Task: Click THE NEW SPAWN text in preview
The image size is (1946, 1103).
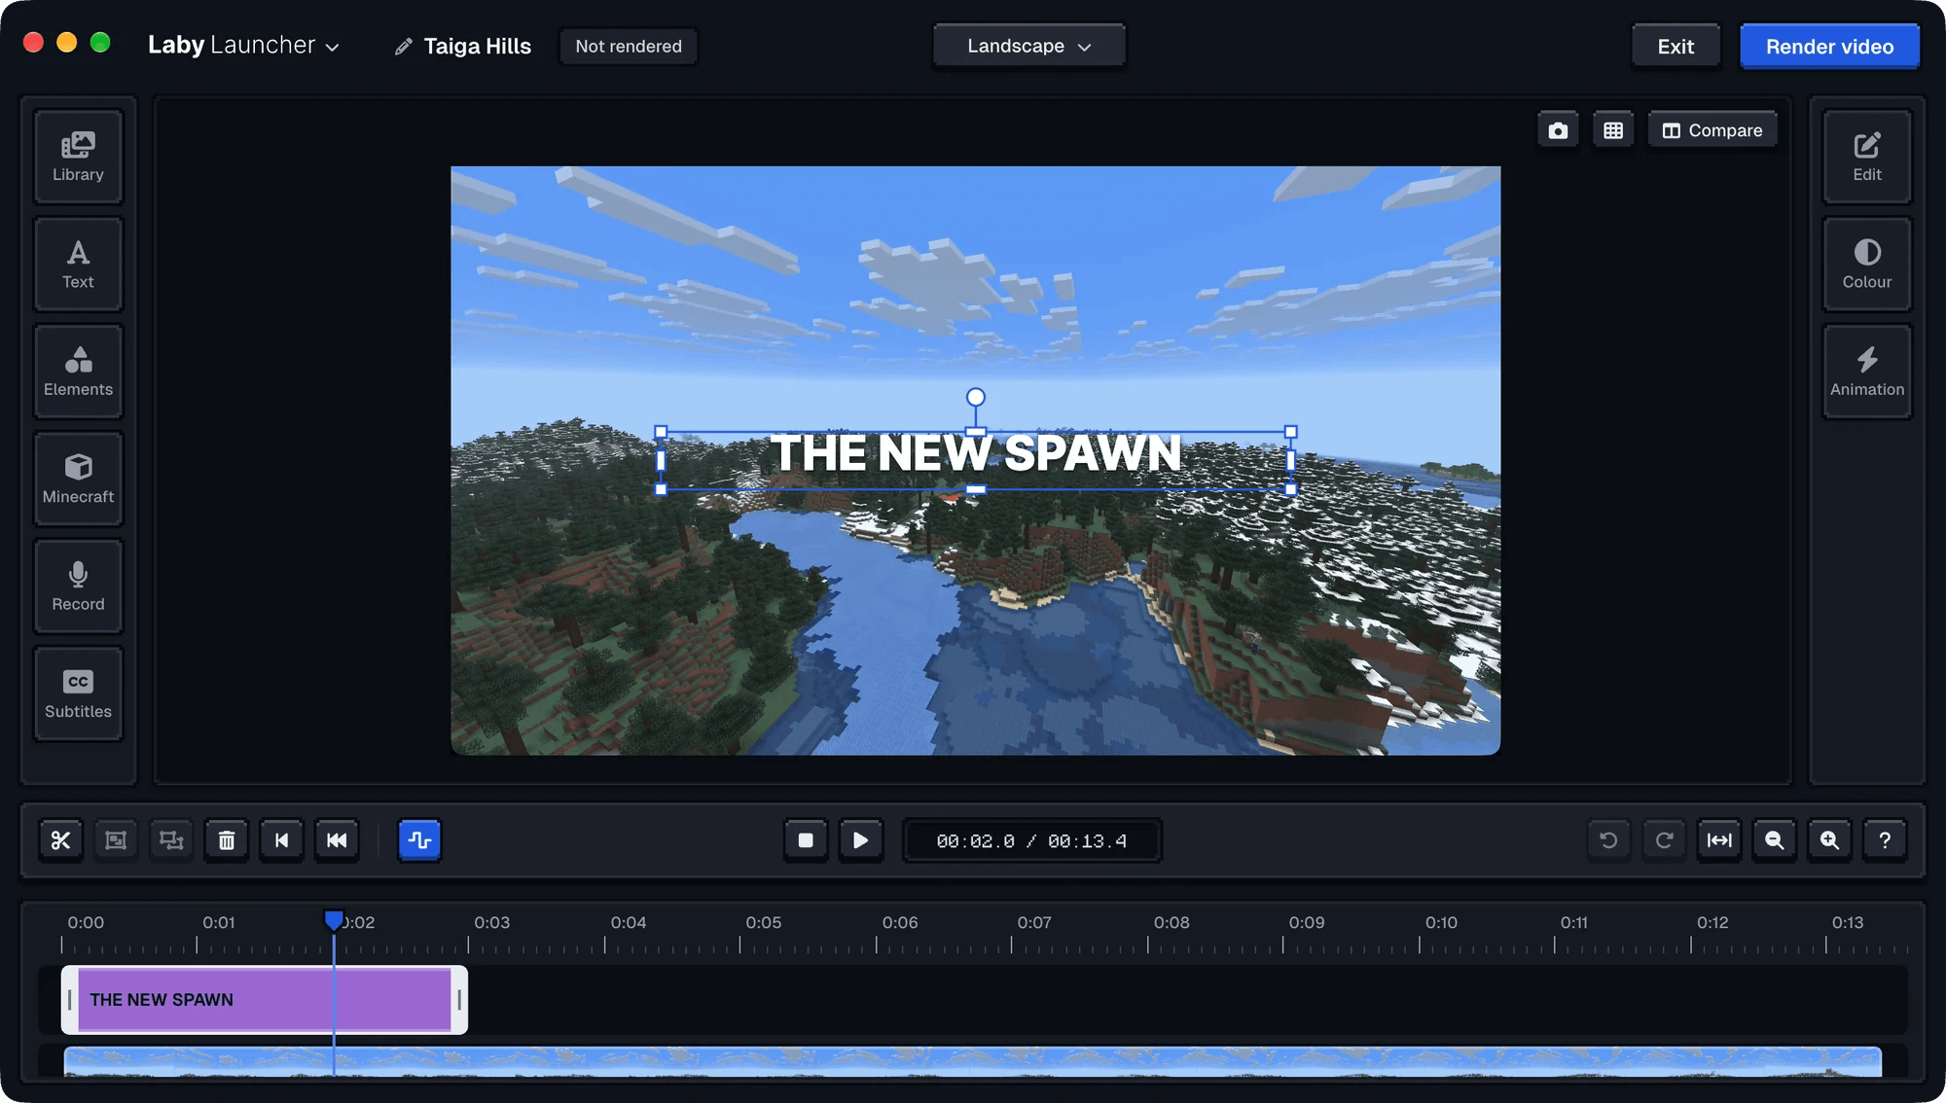Action: click(975, 454)
